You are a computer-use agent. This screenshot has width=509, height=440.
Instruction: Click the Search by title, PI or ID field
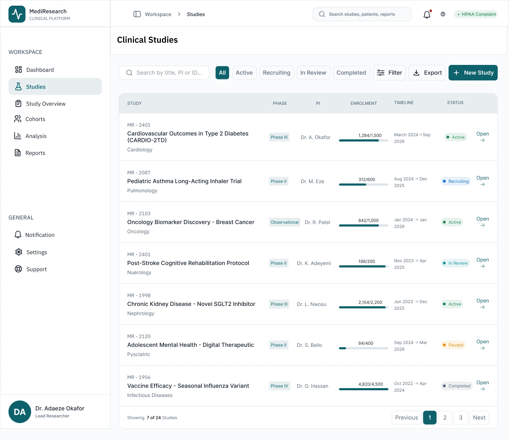coord(164,73)
